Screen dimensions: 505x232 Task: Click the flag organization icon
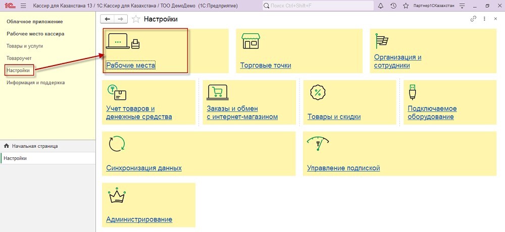click(x=382, y=41)
